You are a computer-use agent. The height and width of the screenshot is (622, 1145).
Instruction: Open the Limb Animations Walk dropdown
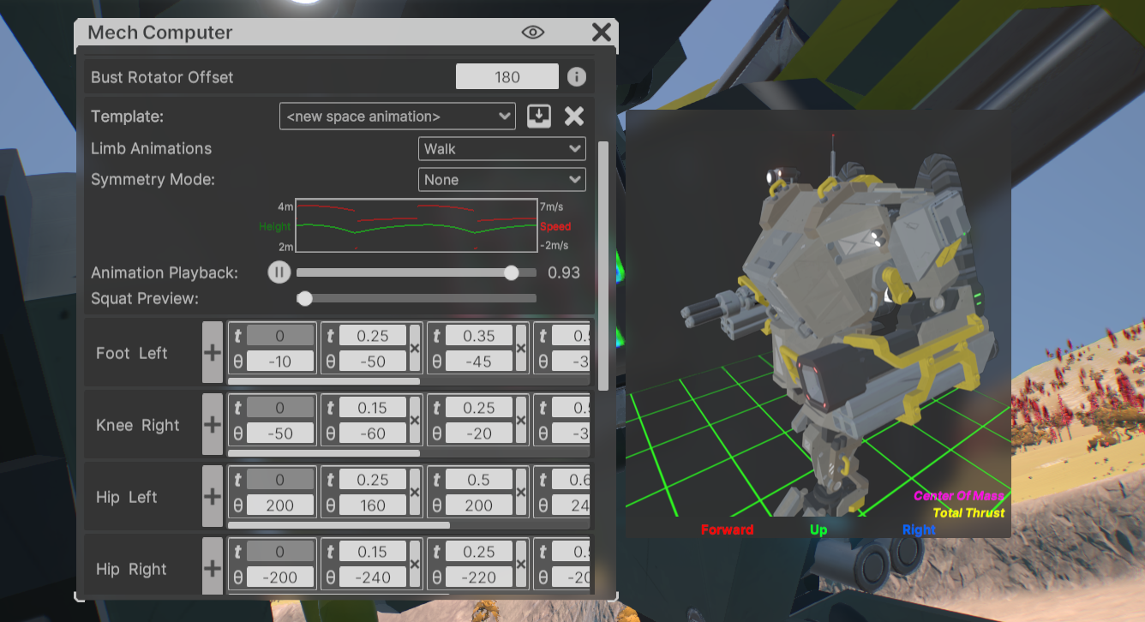502,149
